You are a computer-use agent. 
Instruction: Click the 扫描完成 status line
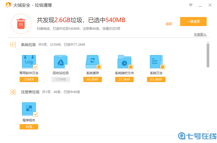coord(79,28)
